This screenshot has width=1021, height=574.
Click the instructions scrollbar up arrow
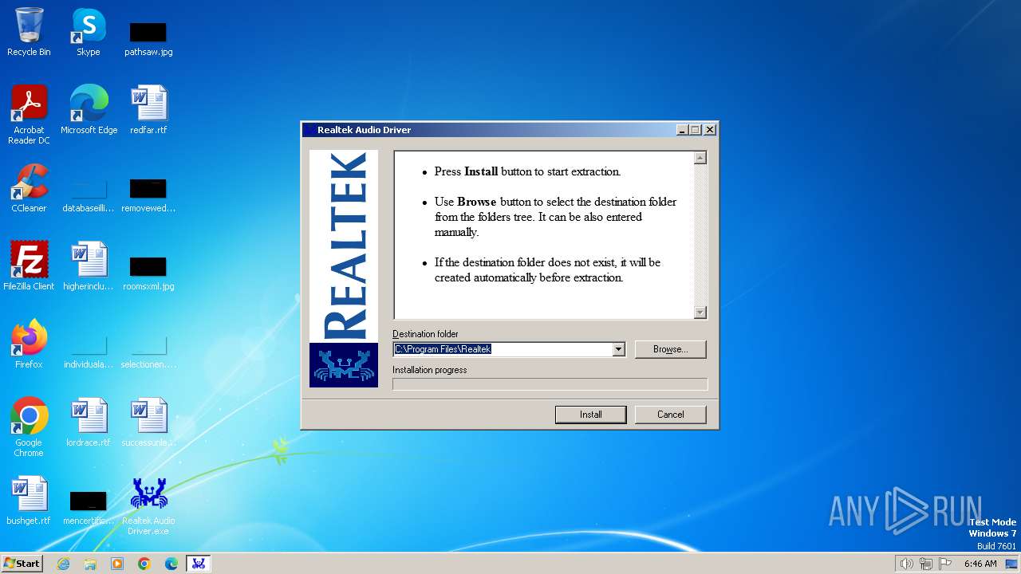tap(700, 158)
